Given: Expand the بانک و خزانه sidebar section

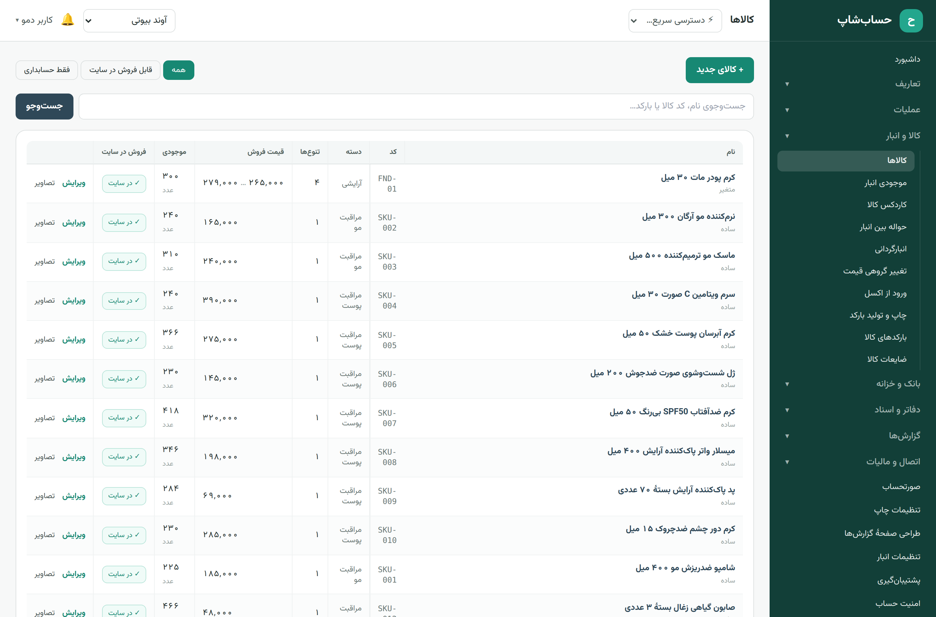Looking at the screenshot, I should point(852,384).
